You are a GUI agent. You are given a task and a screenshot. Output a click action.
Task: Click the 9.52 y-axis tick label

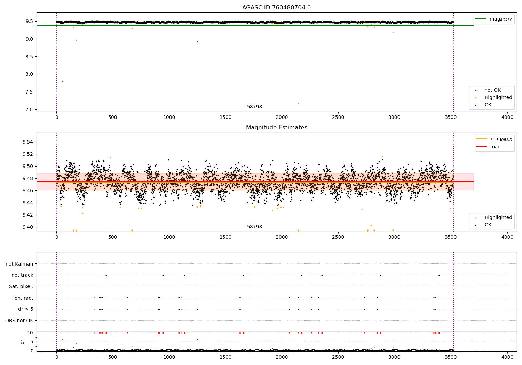[28, 154]
